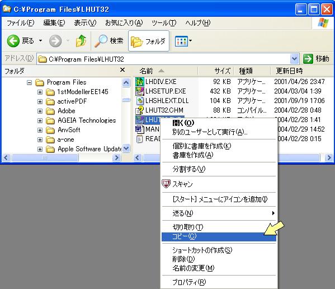
Task: Select the Adobe folder icon
Action: pos(50,111)
